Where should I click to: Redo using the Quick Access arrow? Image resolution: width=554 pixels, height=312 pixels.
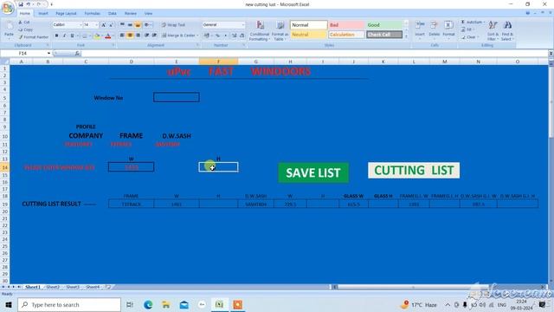point(39,4)
